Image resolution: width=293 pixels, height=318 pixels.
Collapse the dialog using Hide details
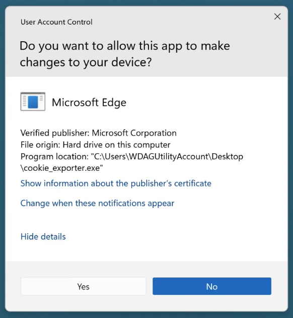point(43,237)
